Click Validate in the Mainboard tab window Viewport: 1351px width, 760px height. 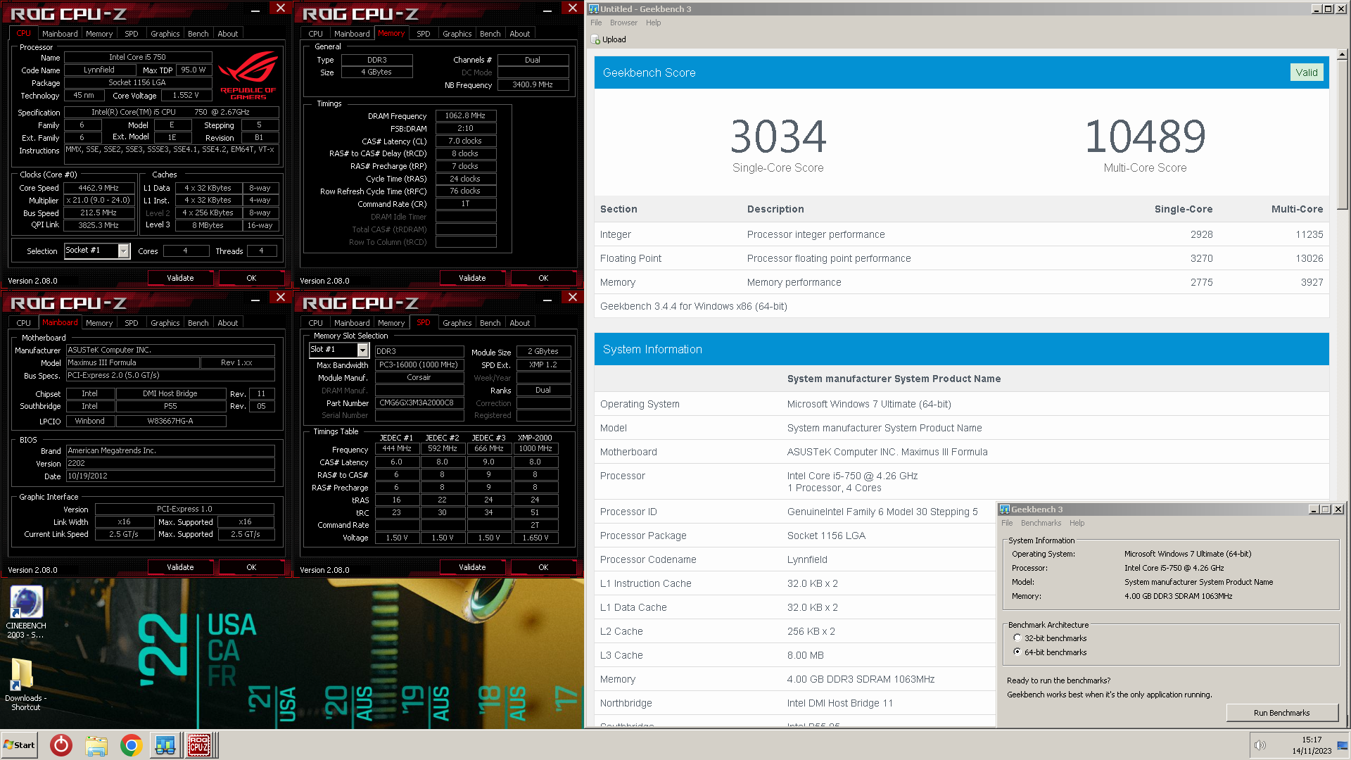tap(180, 567)
